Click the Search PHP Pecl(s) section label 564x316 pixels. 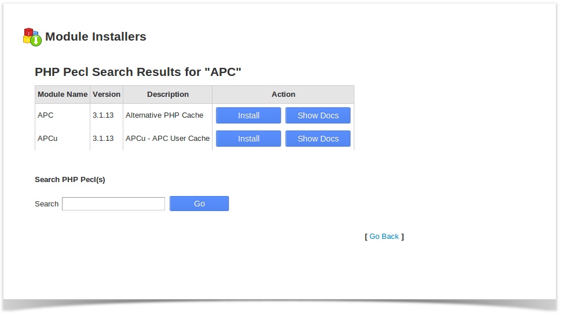coord(70,179)
